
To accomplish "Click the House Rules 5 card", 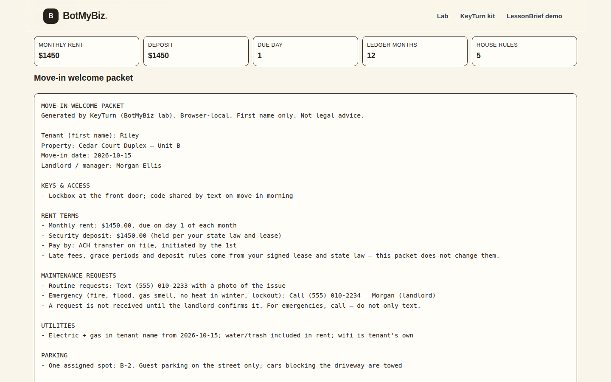I will point(524,51).
